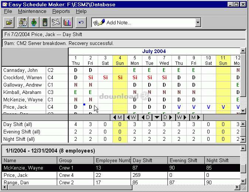Click scroll-up arrow of shift totals panel

click(x=243, y=124)
